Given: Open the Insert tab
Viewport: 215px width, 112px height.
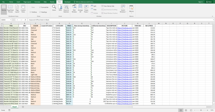Looking at the screenshot, I should tap(18, 2).
